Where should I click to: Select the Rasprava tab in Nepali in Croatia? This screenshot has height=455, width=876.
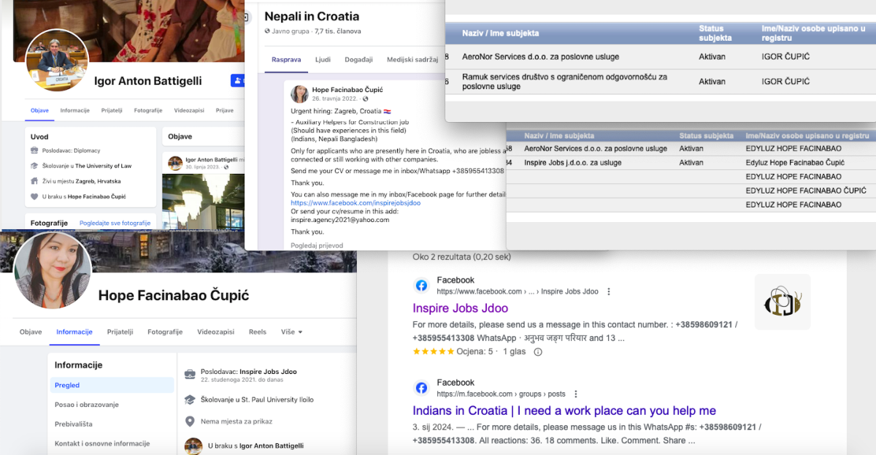coord(286,59)
